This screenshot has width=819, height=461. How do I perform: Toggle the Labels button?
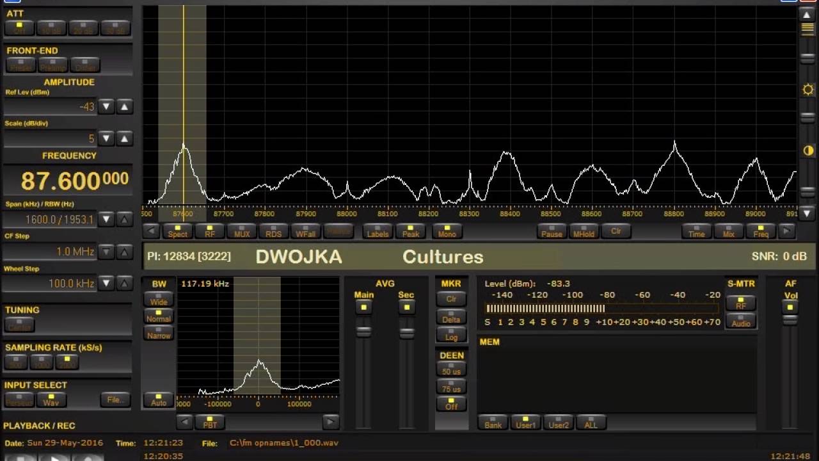pyautogui.click(x=378, y=231)
